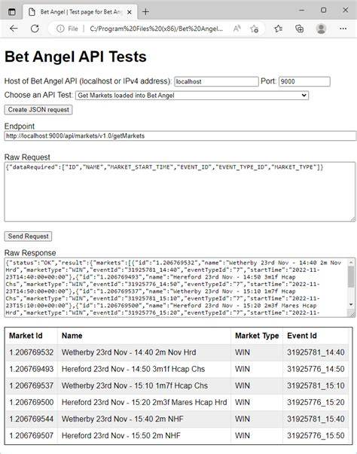
Task: Click the Raw Response scrollbar down arrow
Action: tap(351, 304)
